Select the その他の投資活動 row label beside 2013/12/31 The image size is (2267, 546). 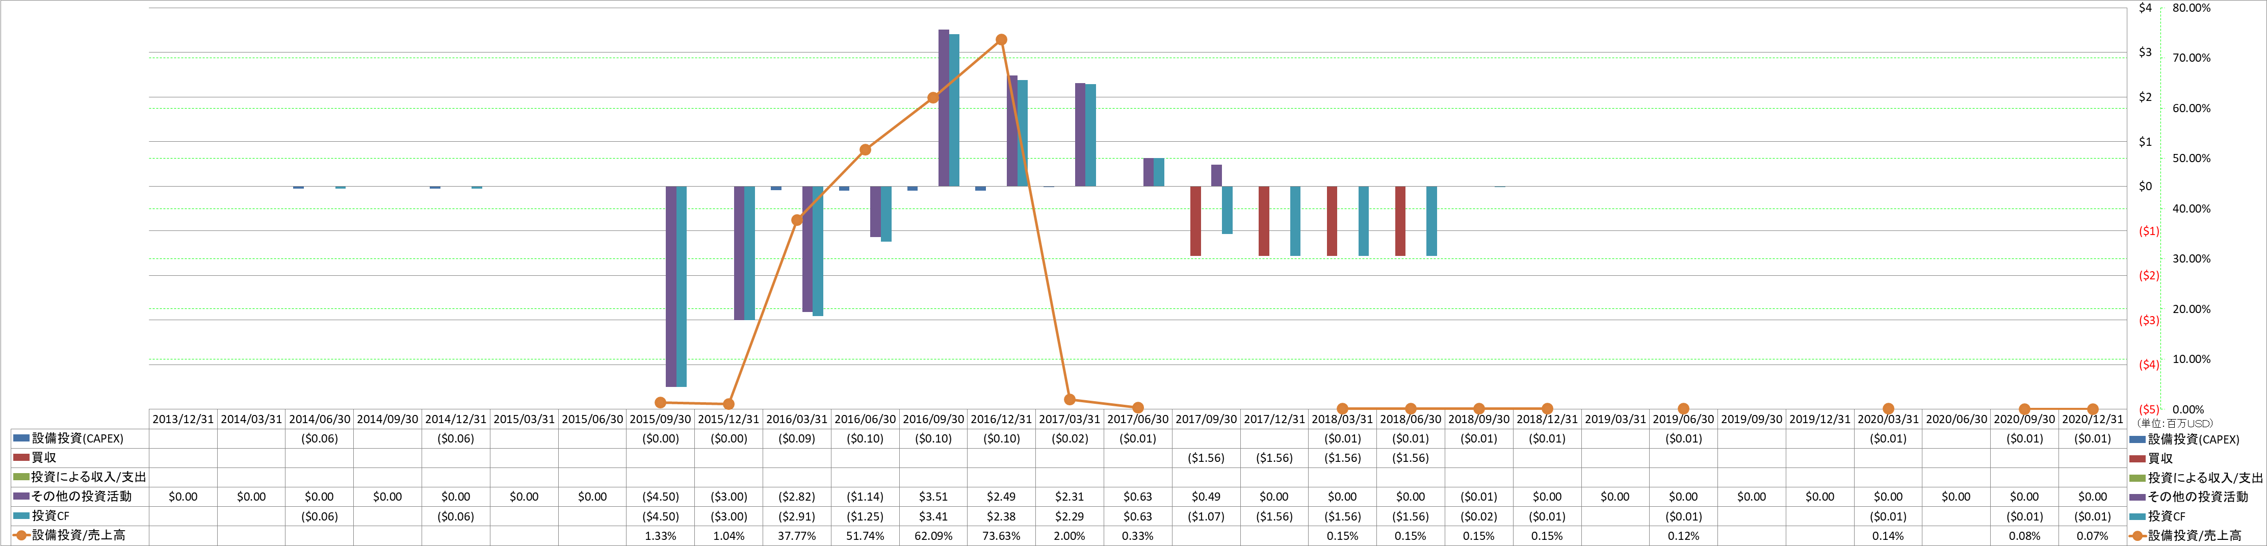tap(82, 497)
